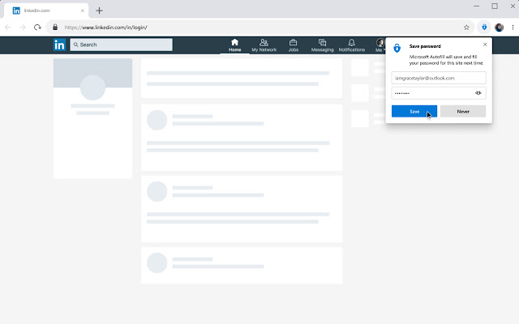Close the linkedin.com tab
This screenshot has width=519, height=324.
point(83,11)
